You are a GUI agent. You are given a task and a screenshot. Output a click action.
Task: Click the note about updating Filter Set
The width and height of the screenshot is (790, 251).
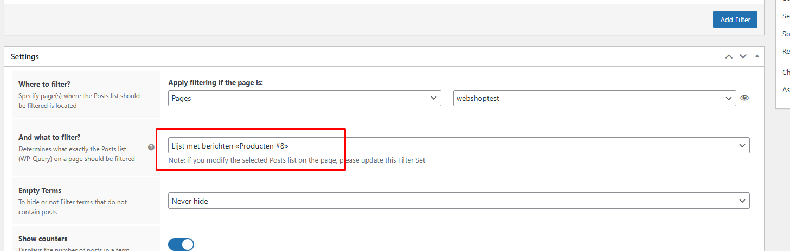[297, 160]
